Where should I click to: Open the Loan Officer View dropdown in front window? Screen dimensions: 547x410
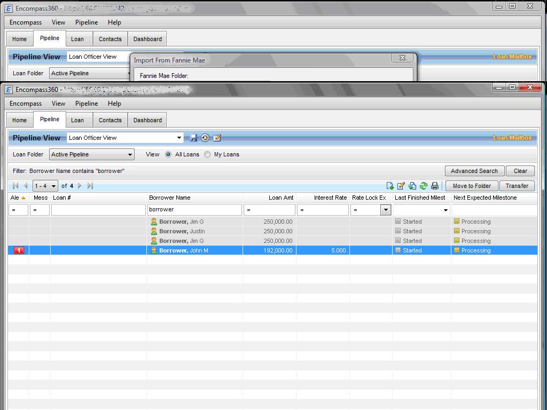pos(179,138)
